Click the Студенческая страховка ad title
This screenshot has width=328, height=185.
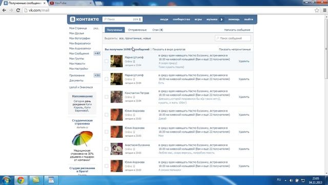[82, 122]
